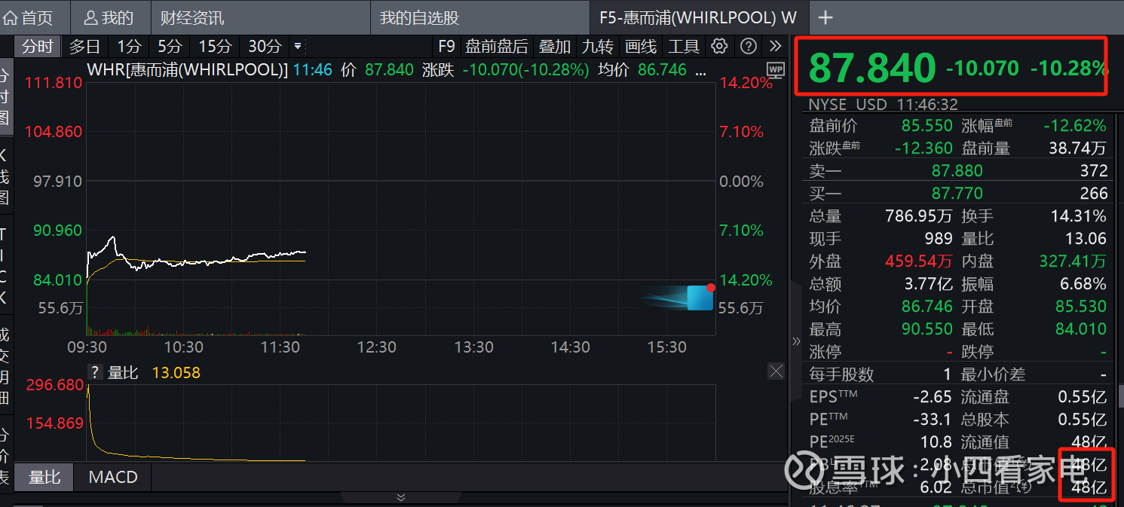1124x507 pixels.
Task: Enable the 九转 indicator
Action: [597, 47]
